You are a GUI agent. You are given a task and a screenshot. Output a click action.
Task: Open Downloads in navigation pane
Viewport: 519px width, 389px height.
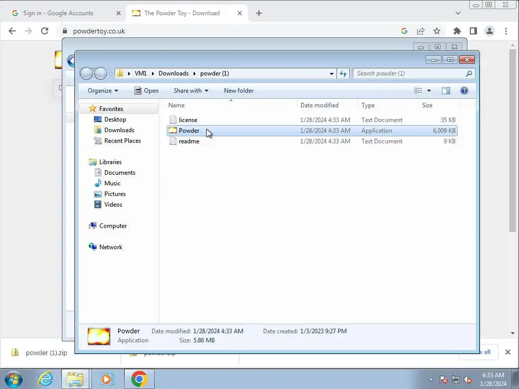pyautogui.click(x=119, y=130)
